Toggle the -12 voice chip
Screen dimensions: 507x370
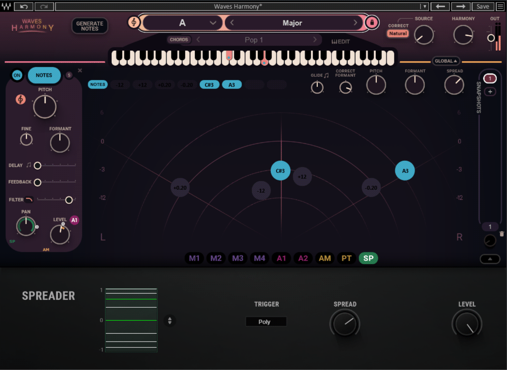pyautogui.click(x=119, y=85)
